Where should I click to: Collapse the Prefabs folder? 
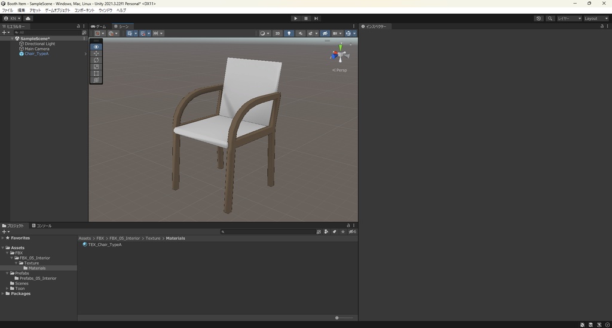click(x=7, y=274)
